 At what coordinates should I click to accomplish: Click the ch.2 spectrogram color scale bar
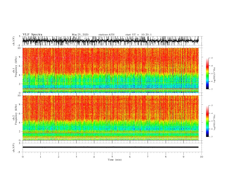pyautogui.click(x=207, y=121)
